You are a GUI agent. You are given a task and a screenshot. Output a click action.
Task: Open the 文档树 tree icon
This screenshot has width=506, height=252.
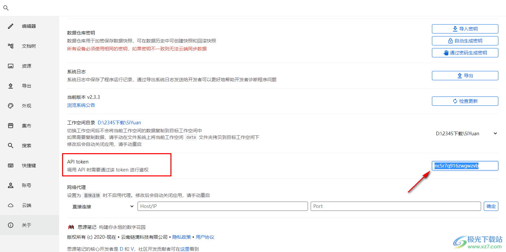(x=11, y=46)
